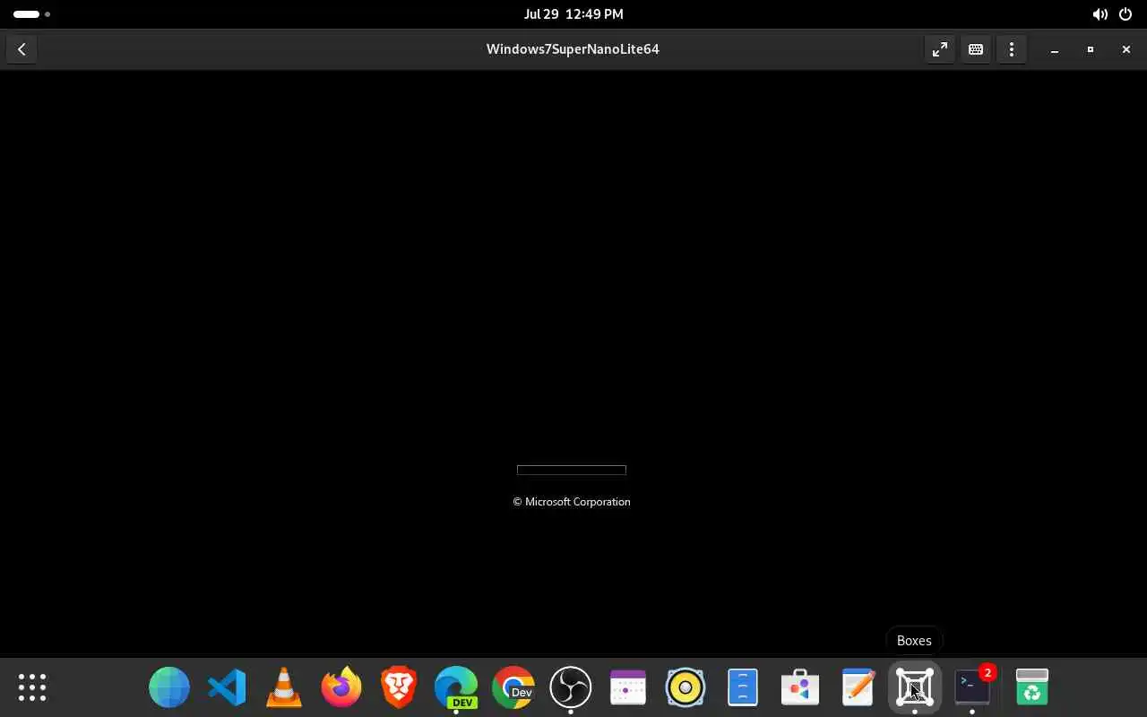This screenshot has height=717, width=1147.
Task: Maximize the Boxes window
Action: [1091, 49]
